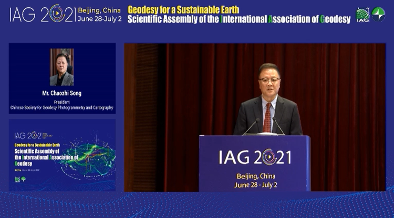Open the conference poster thumbnail

pyautogui.click(x=62, y=155)
